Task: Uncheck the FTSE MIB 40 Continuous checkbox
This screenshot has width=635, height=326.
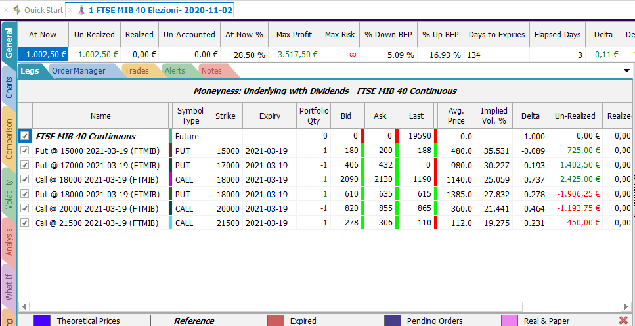Action: coord(25,136)
